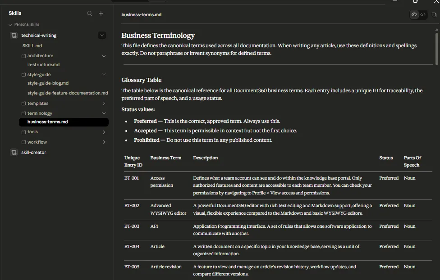Open the skills search icon
This screenshot has width=440, height=280.
[90, 14]
